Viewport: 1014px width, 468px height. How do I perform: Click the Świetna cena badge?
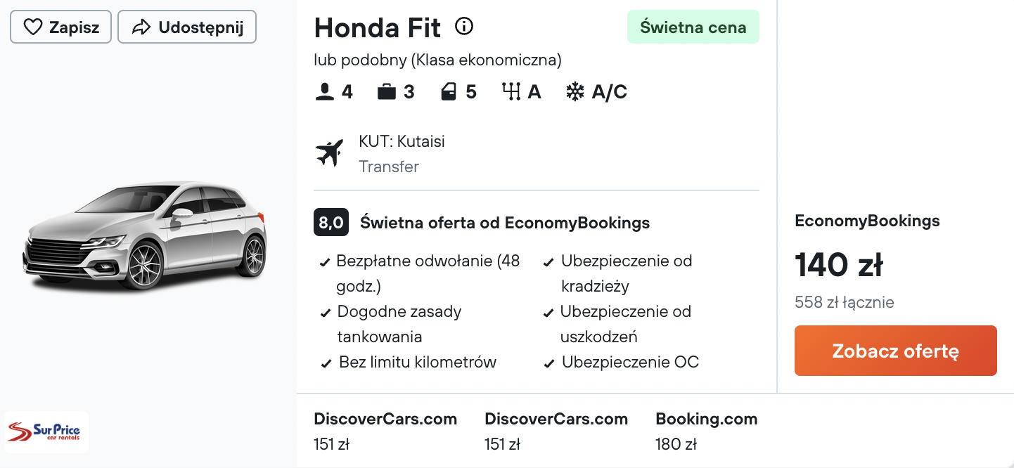(x=693, y=27)
